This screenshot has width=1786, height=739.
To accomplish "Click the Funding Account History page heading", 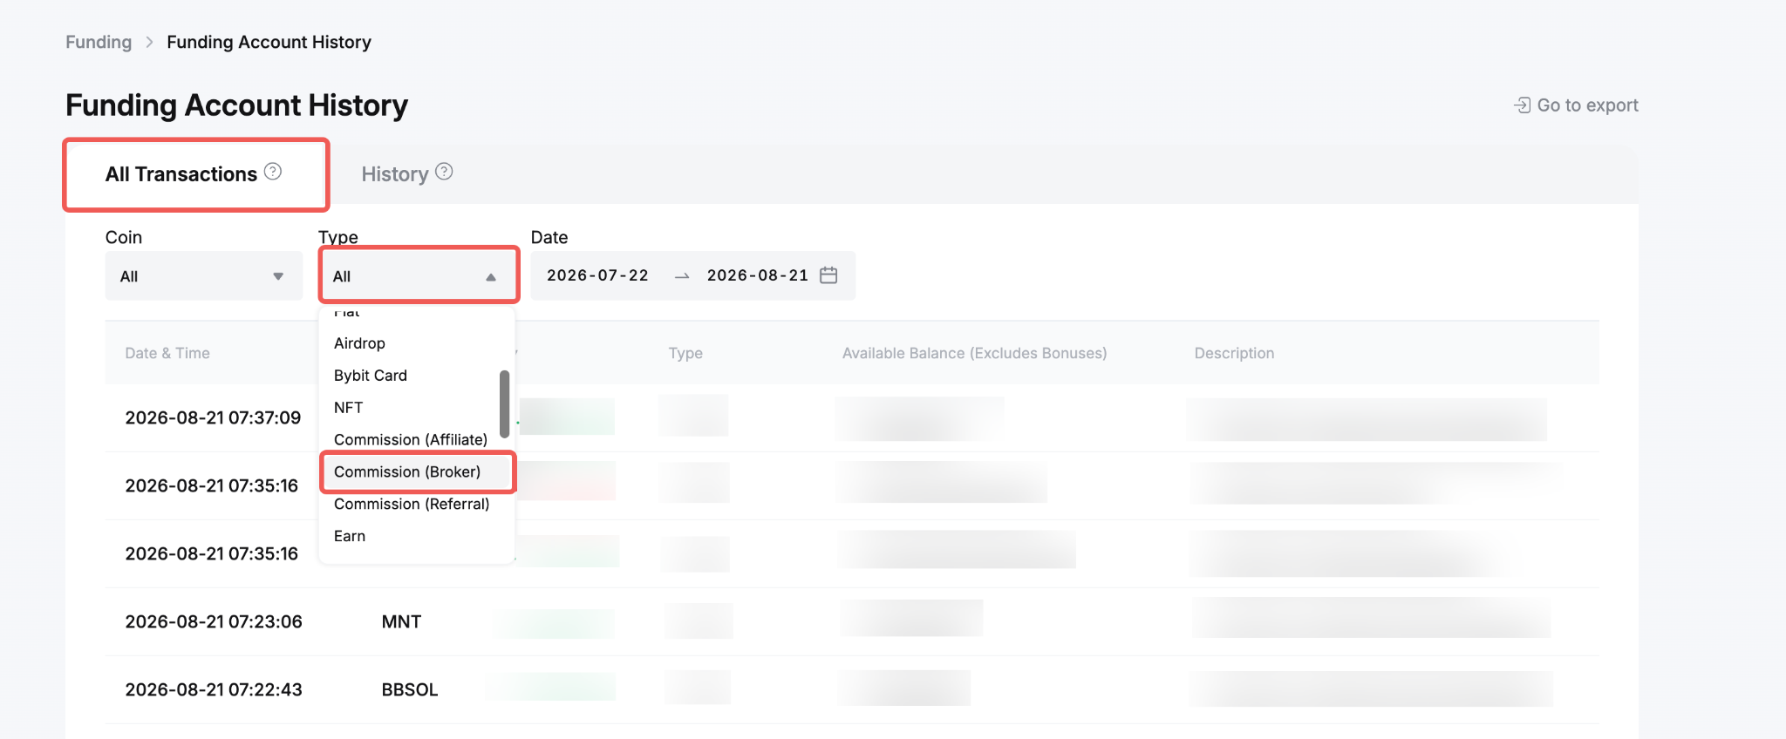I will 236,105.
